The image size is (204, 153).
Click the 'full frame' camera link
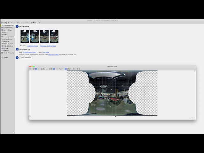[x=46, y=52]
